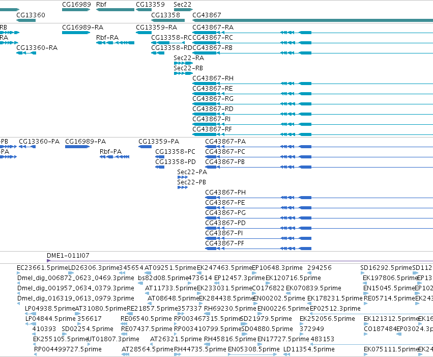Select protein Rbf-PA
Screen dimensions: 433x357
click(x=110, y=152)
